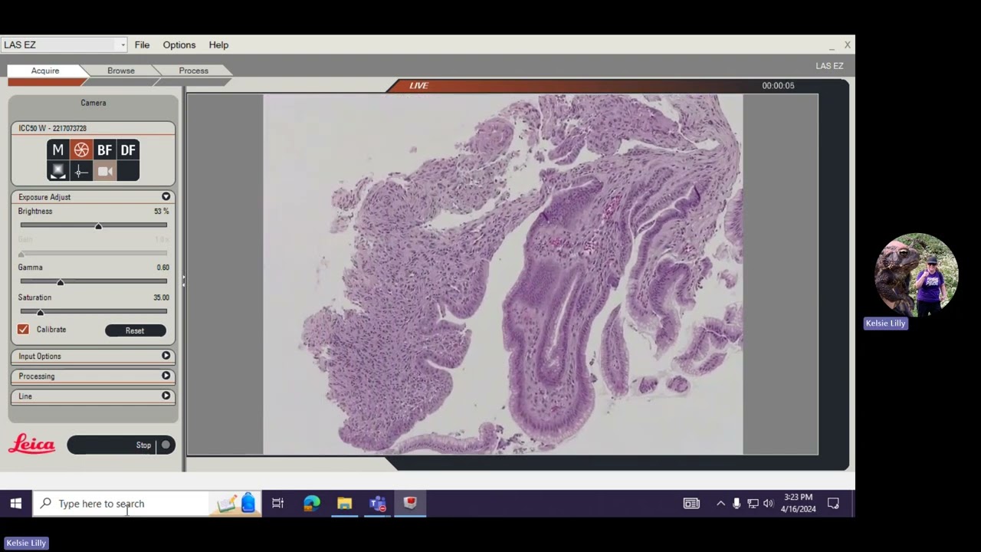
Task: Select the aperture auto mode icon
Action: pyautogui.click(x=81, y=150)
